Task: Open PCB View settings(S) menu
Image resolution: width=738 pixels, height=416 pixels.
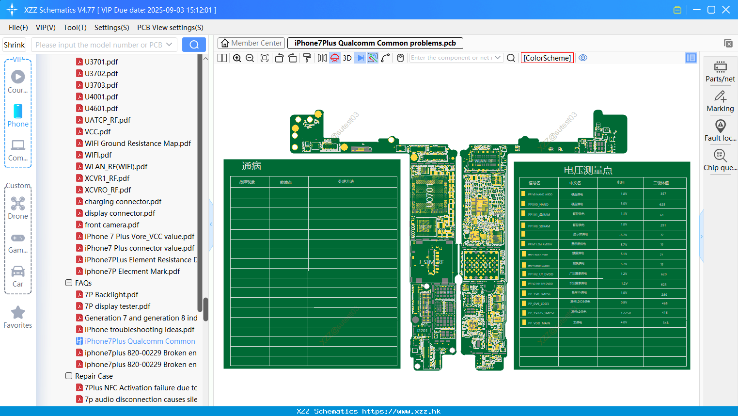Action: (x=170, y=28)
